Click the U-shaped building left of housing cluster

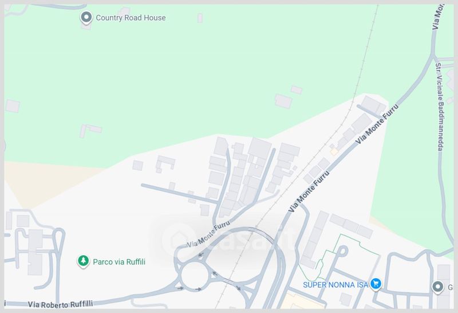[165, 164]
